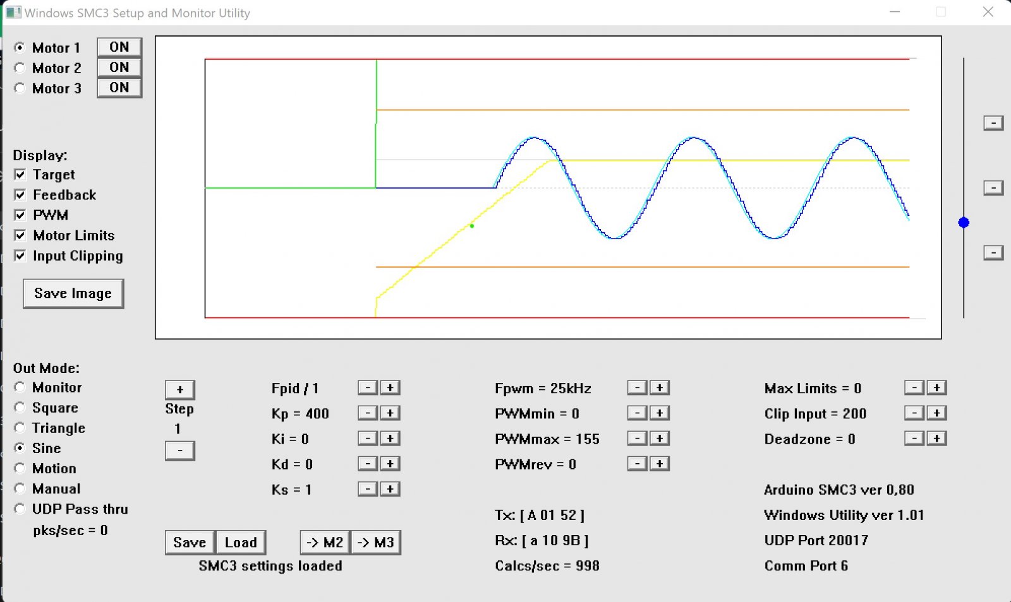Click the Load settings button
This screenshot has height=602, width=1011.
241,543
